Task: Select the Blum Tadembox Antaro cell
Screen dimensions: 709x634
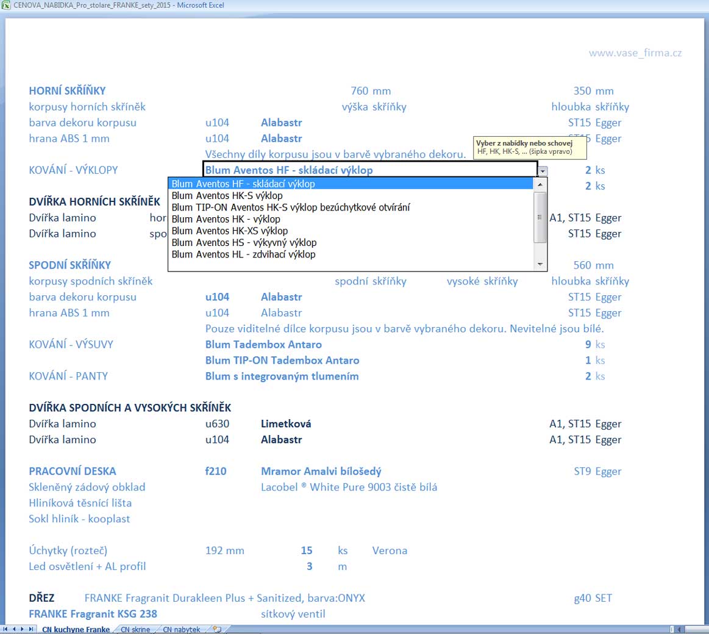Action: pyautogui.click(x=263, y=344)
